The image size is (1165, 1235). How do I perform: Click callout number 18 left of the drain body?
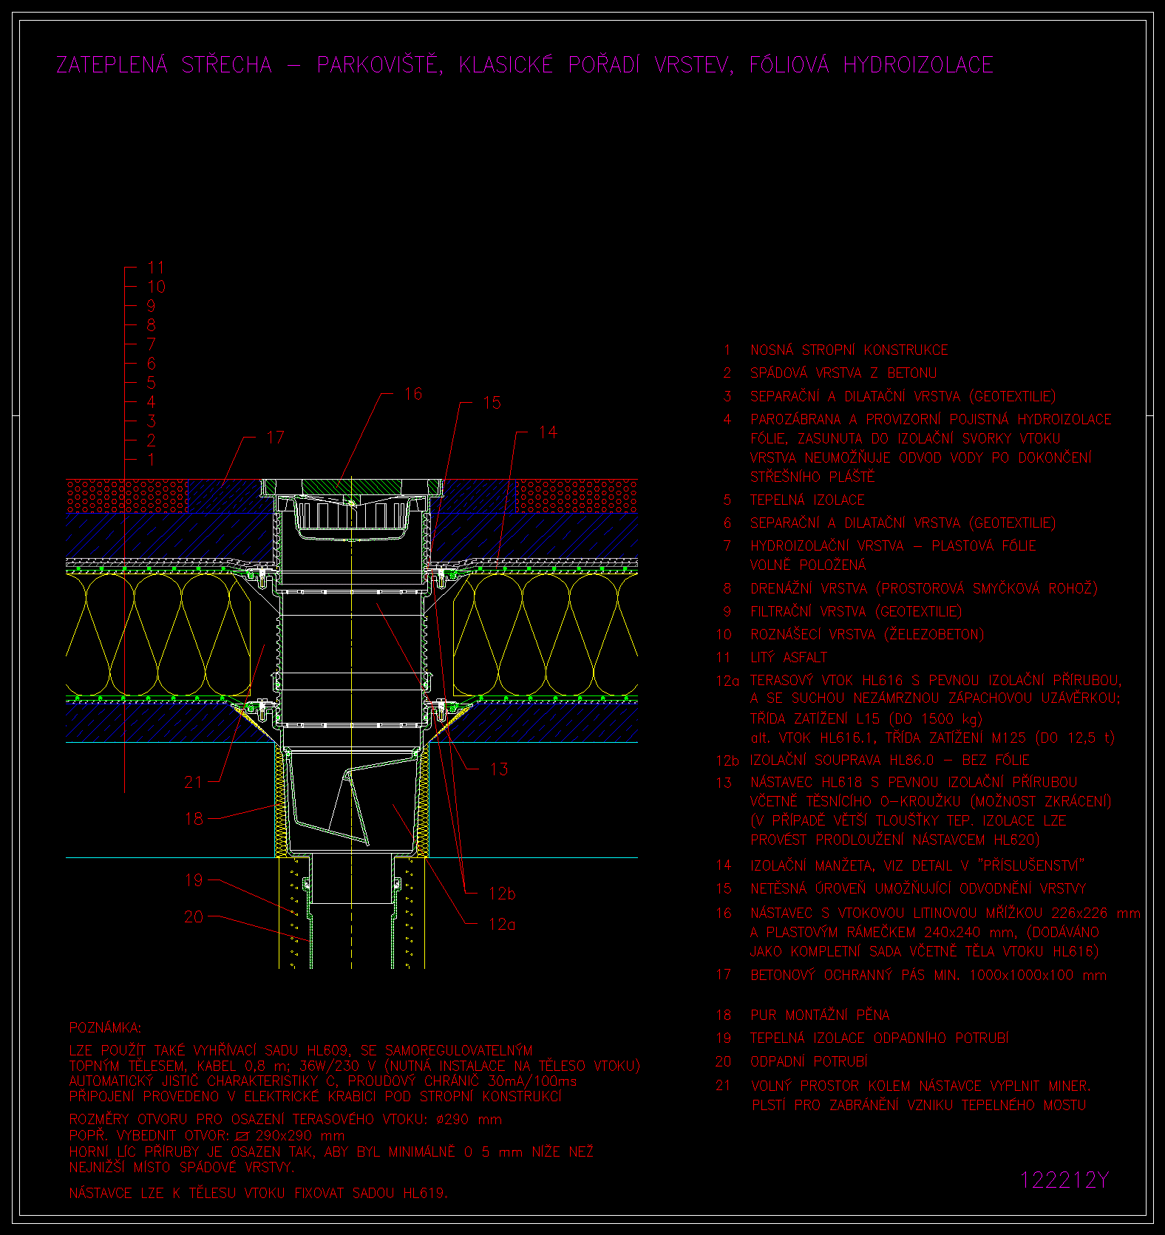pyautogui.click(x=194, y=819)
